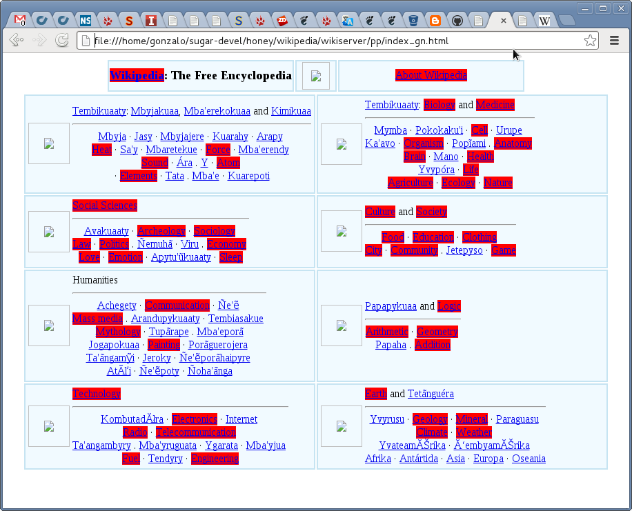Click the browser forward arrow
The image size is (632, 511).
(39, 40)
